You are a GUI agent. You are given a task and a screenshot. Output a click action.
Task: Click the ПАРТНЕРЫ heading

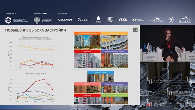(x=62, y=13)
